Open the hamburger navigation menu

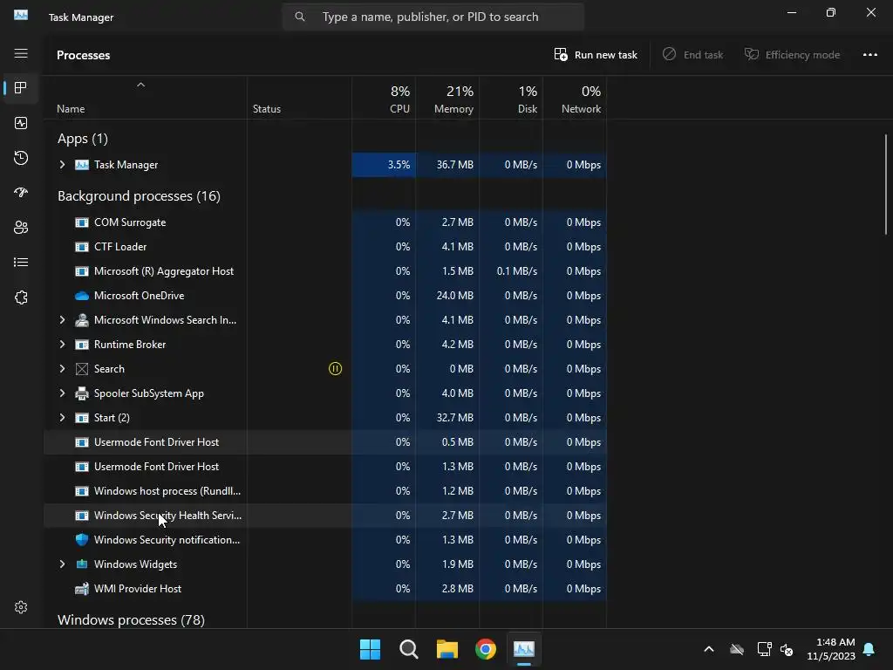coord(21,53)
